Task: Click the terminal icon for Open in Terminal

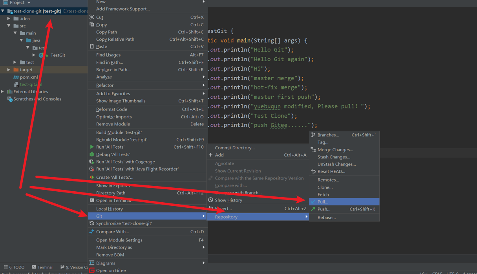Action: click(92, 200)
